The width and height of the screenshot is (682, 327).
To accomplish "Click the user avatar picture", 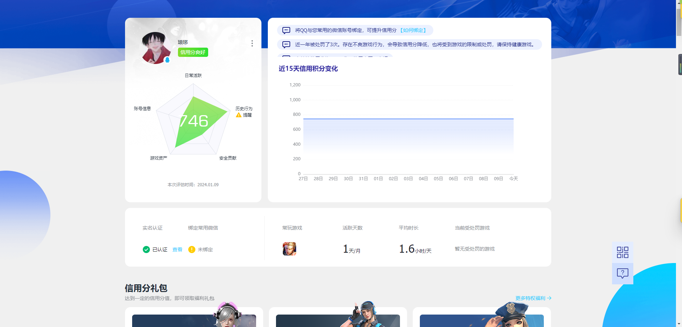I will (x=156, y=48).
